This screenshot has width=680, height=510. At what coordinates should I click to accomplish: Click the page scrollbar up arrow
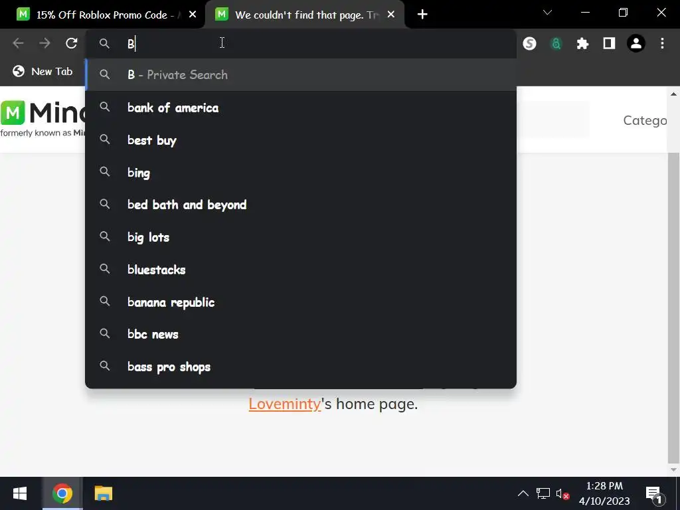tap(673, 94)
